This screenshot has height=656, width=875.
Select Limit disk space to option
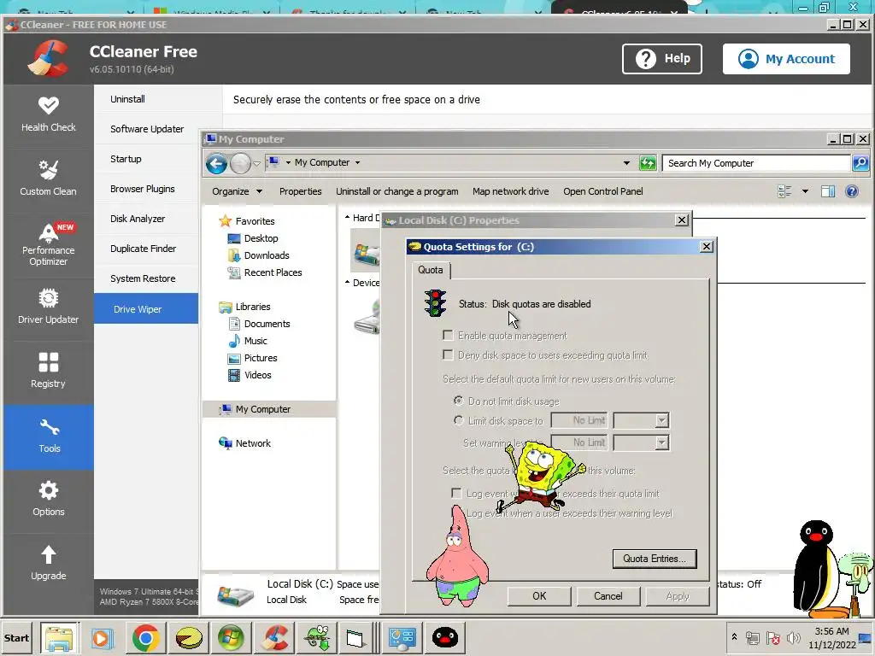pos(458,420)
